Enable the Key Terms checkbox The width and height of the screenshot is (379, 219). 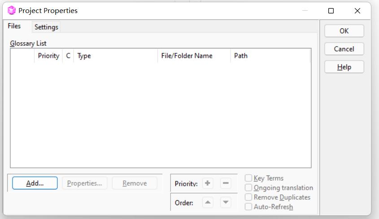click(x=248, y=178)
